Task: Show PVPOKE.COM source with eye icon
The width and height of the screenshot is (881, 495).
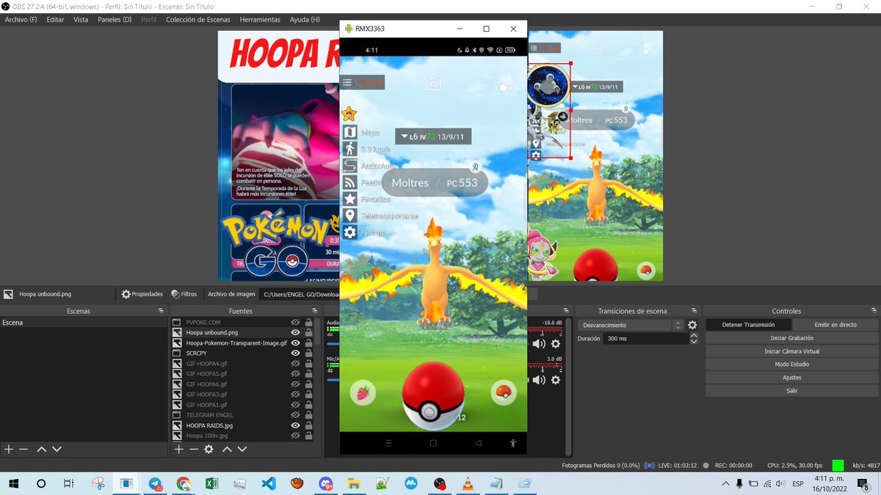Action: tap(295, 322)
